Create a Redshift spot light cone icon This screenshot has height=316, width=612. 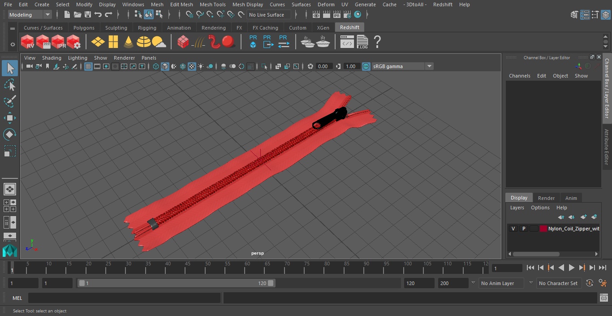(129, 42)
